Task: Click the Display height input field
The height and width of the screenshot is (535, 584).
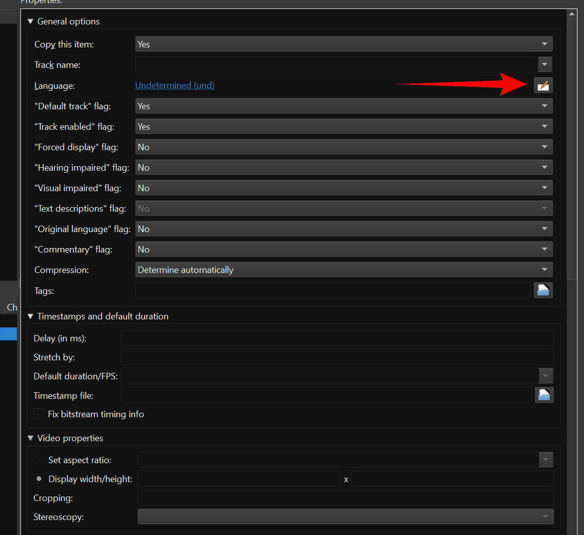Action: pyautogui.click(x=452, y=479)
